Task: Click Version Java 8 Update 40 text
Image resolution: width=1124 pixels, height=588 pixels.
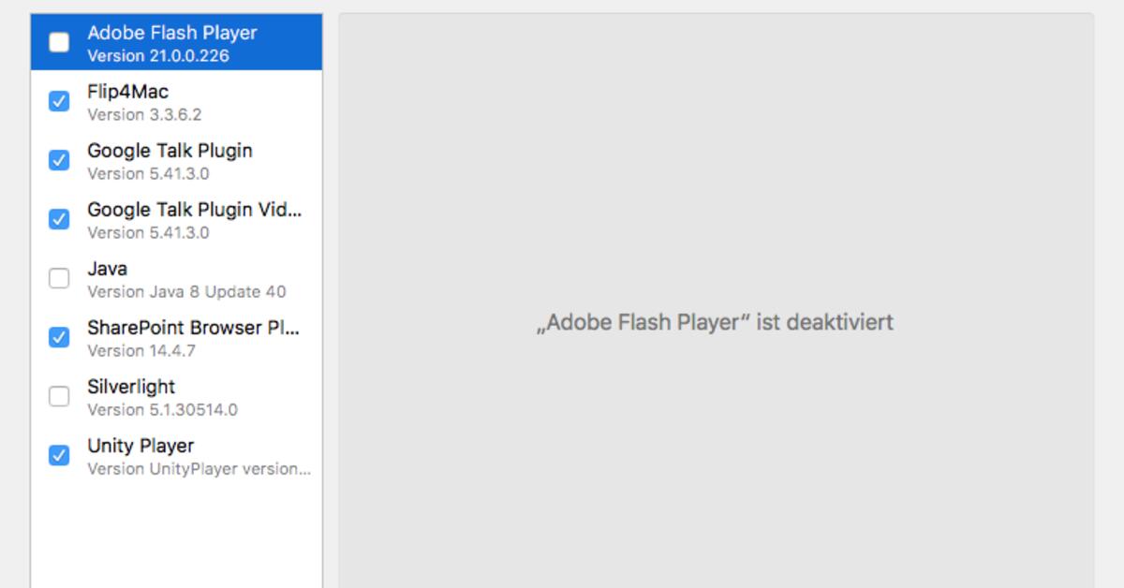Action: (186, 291)
